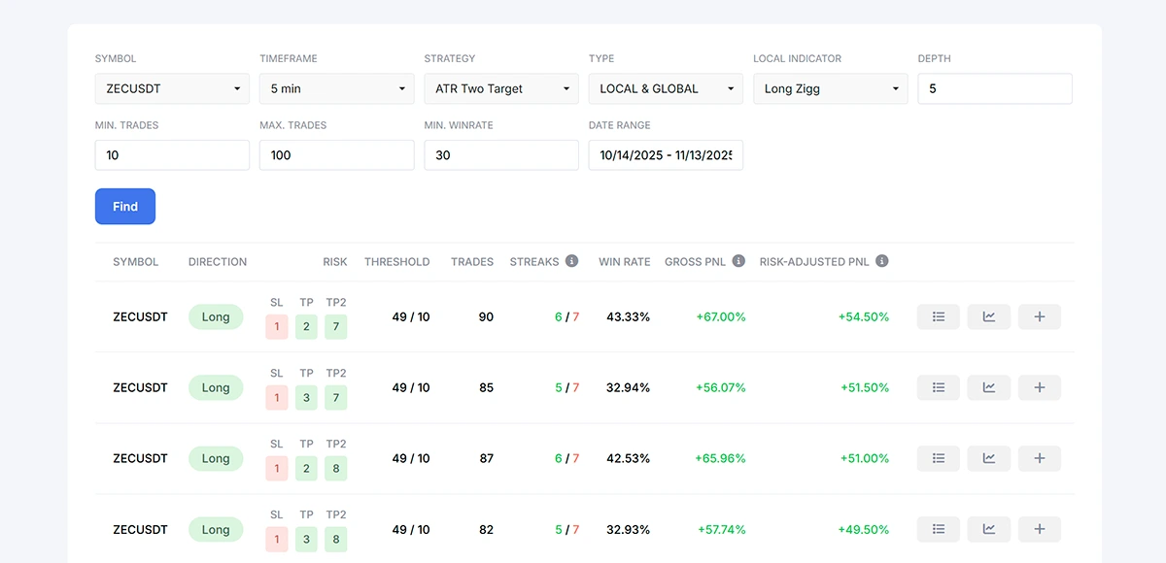Click streaks 6 / 7 in +67.00% row
1166x563 pixels.
click(x=566, y=317)
